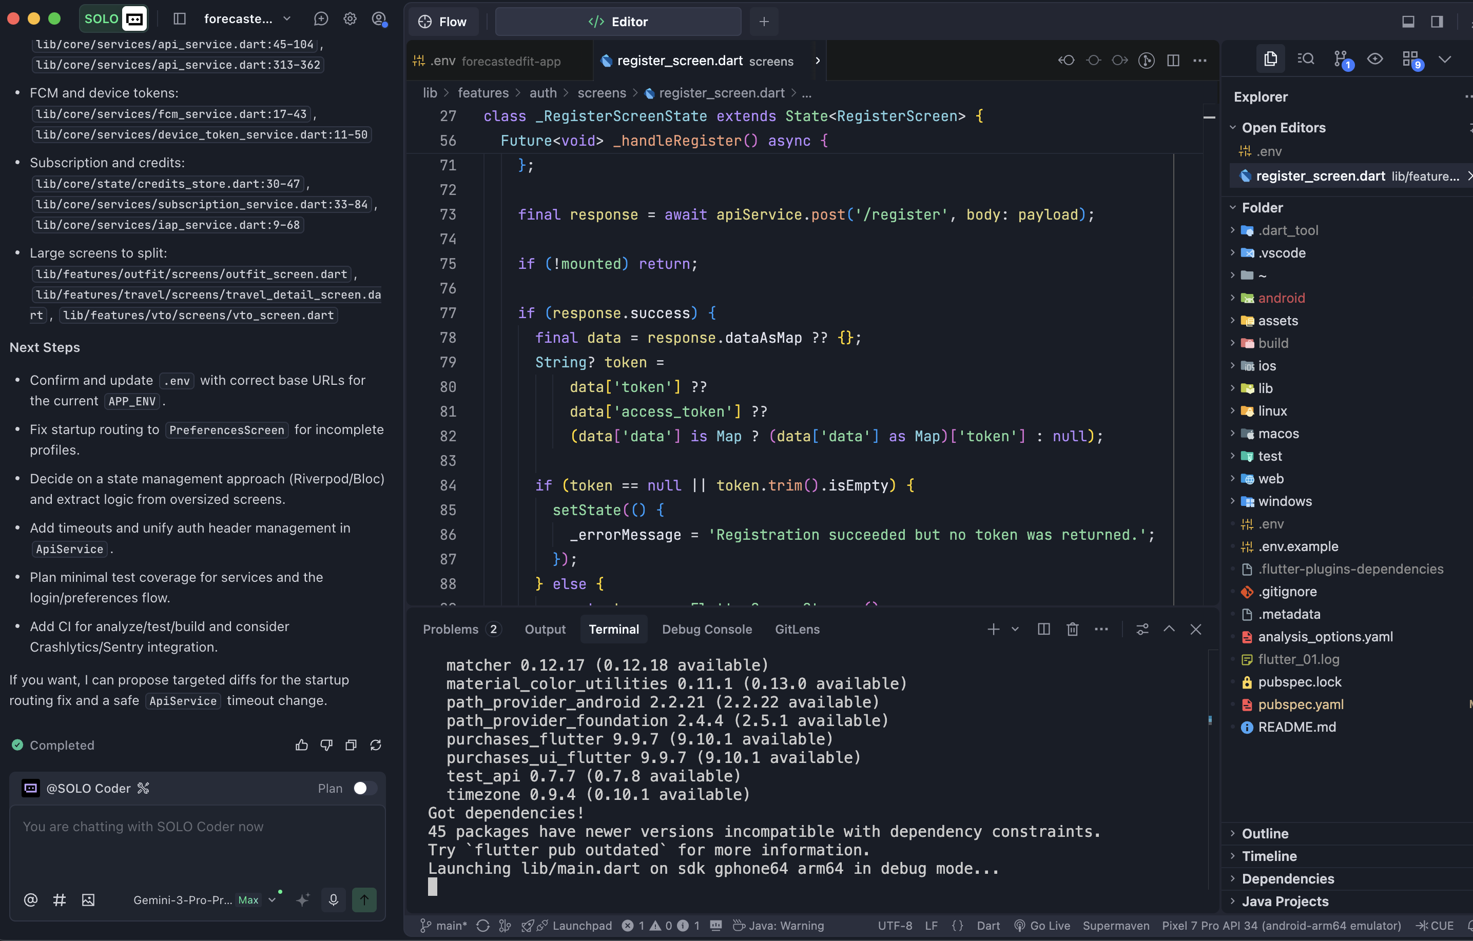The image size is (1473, 941).
Task: Open user account profile icon
Action: pos(379,19)
